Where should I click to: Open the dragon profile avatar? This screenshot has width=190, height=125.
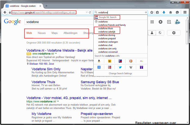(x=178, y=22)
